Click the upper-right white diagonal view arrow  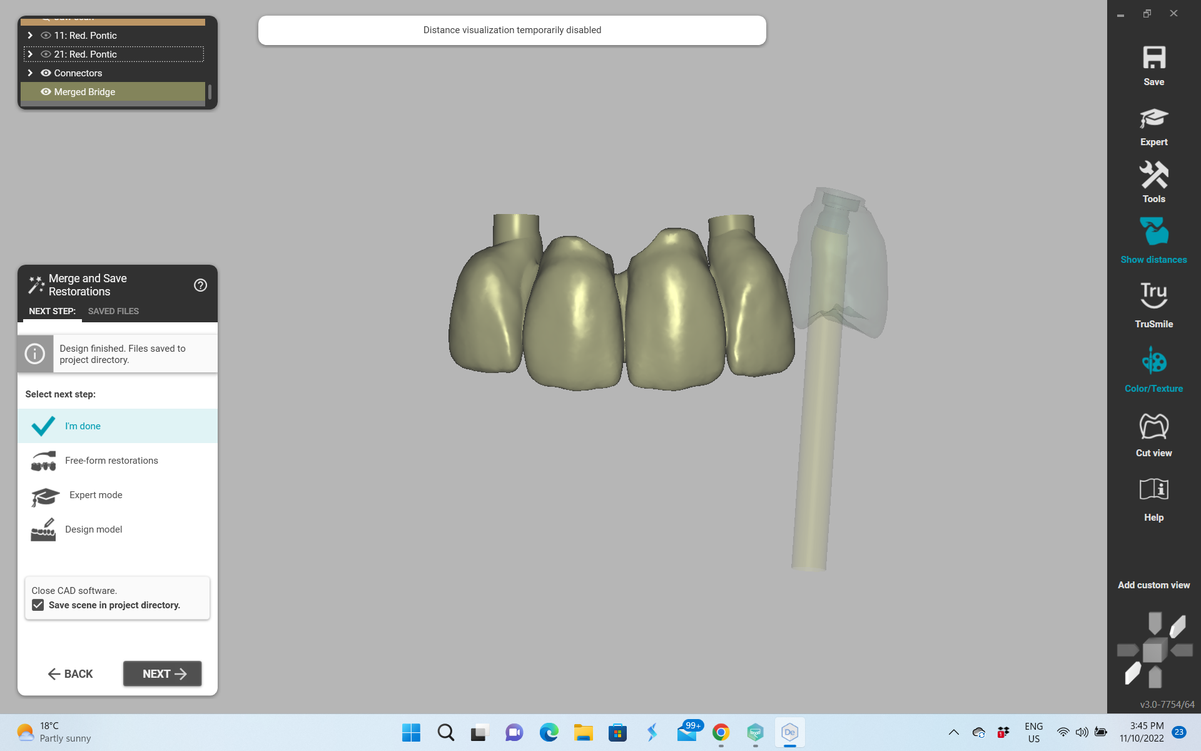1177,626
